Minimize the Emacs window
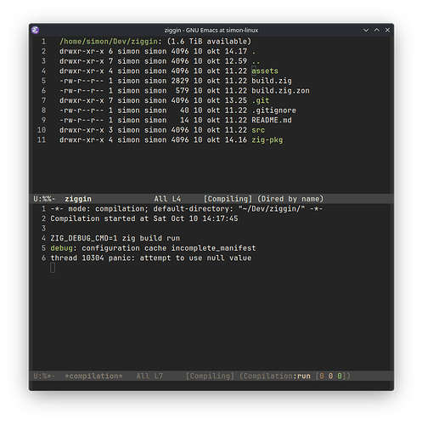This screenshot has width=422, height=425. tap(366, 30)
